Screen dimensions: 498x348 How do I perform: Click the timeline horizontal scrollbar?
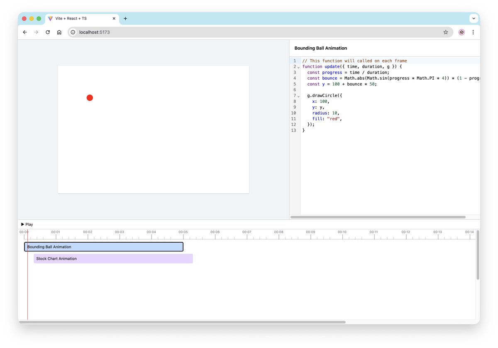182,322
